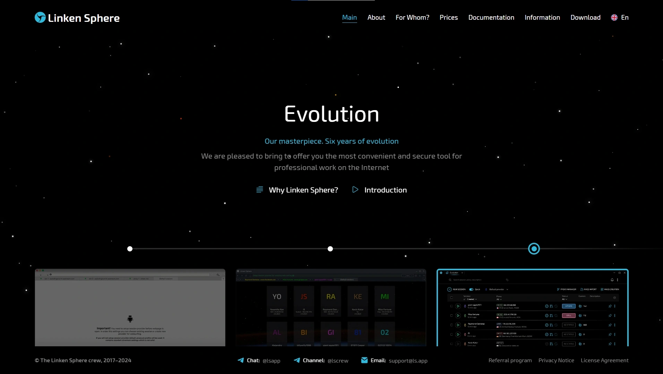Click the Evolution heading
Image resolution: width=663 pixels, height=374 pixels.
332,114
